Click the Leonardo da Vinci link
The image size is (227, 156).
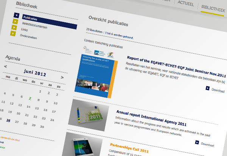[x=10, y=139]
